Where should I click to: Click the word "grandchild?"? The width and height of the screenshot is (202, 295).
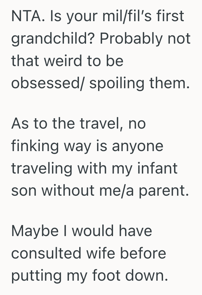click(x=53, y=39)
